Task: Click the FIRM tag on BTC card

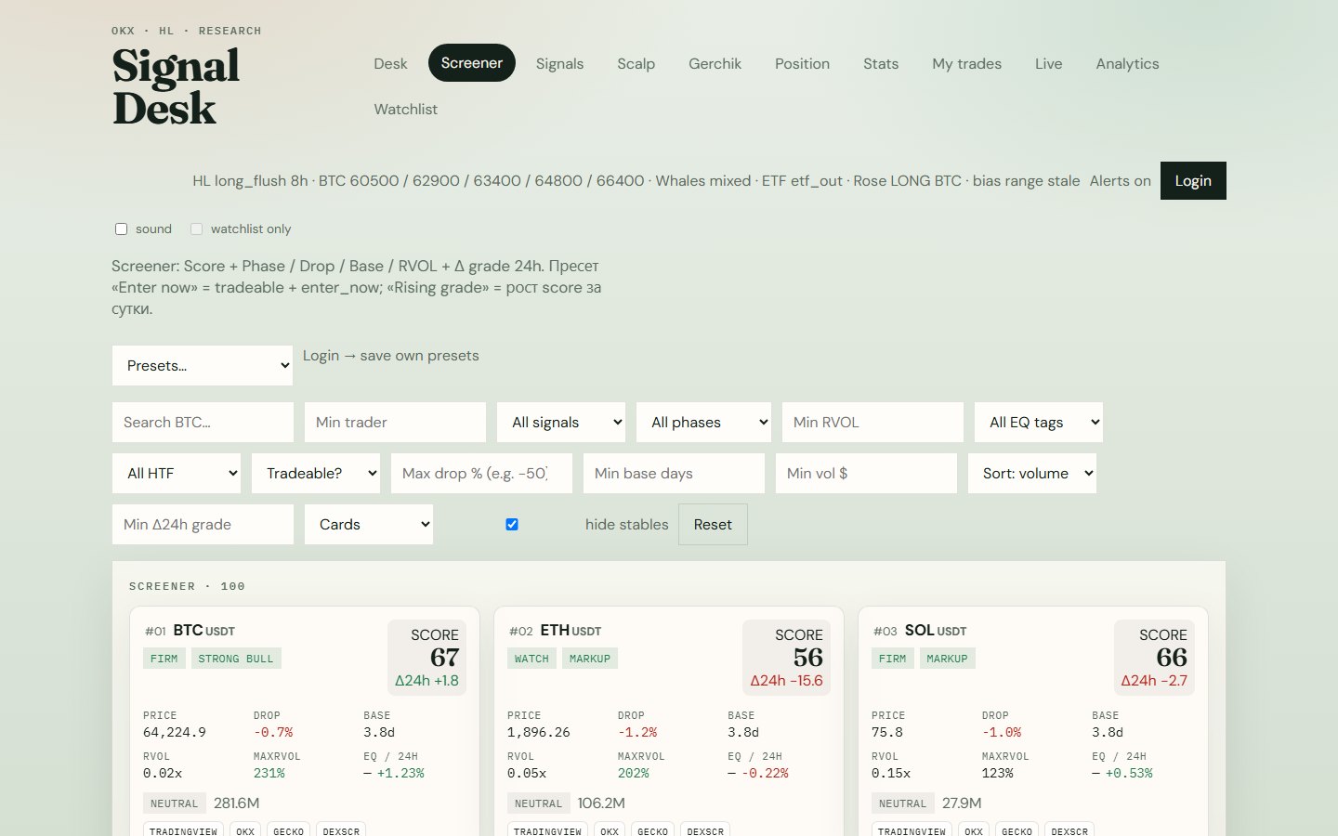Action: tap(164, 659)
